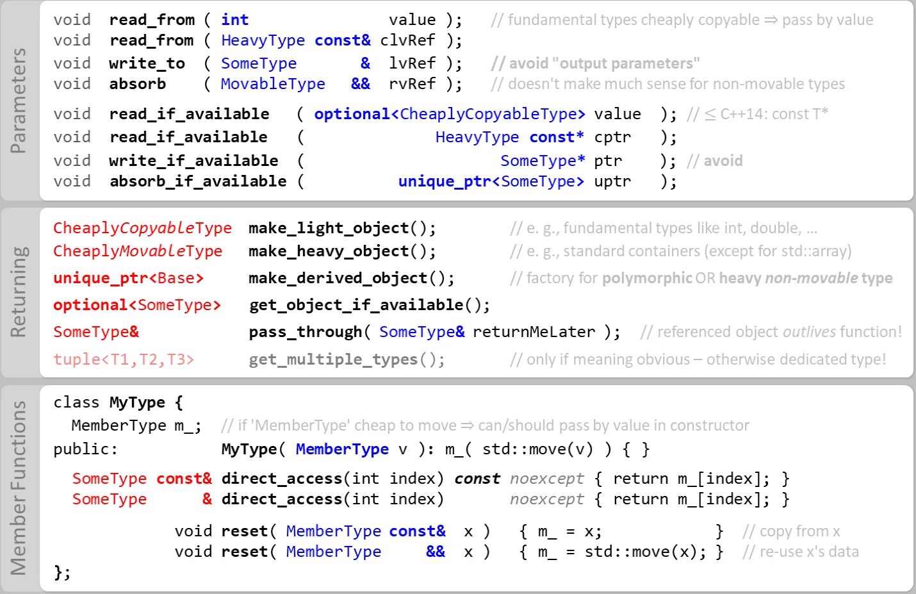Click comment about MemberType cheap to move
Image resolution: width=916 pixels, height=594 pixels.
click(485, 425)
